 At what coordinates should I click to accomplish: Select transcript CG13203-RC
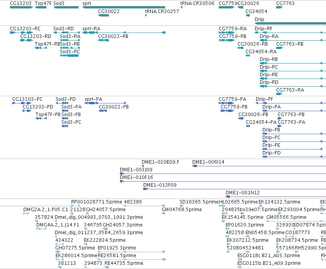[x=25, y=29]
